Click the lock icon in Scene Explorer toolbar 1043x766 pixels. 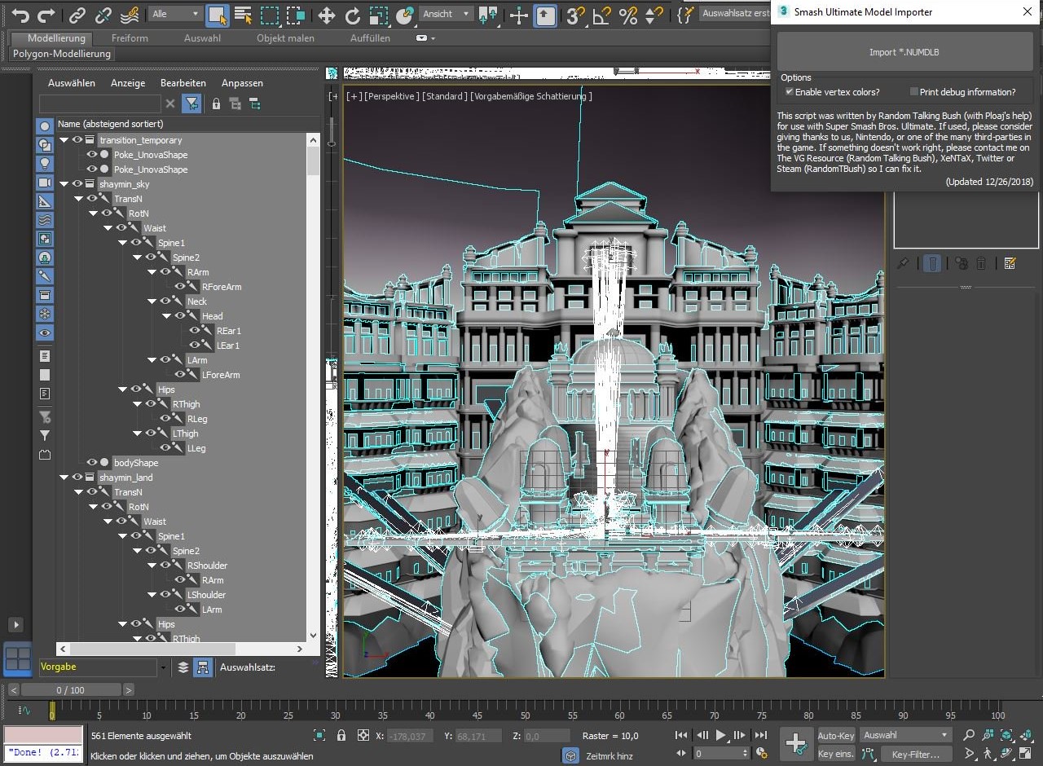pyautogui.click(x=216, y=103)
